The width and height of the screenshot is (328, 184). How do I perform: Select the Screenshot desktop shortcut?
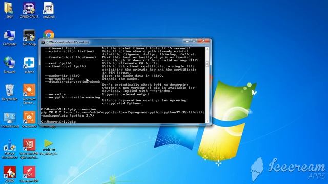point(29,120)
